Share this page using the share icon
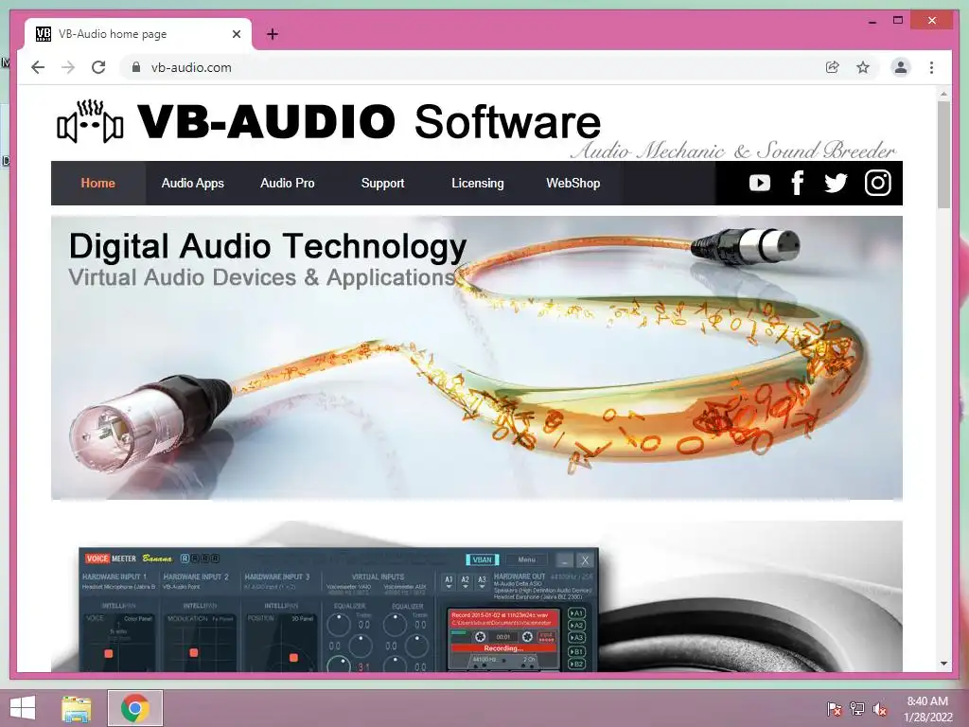Screen dimensions: 969x727 click(833, 67)
